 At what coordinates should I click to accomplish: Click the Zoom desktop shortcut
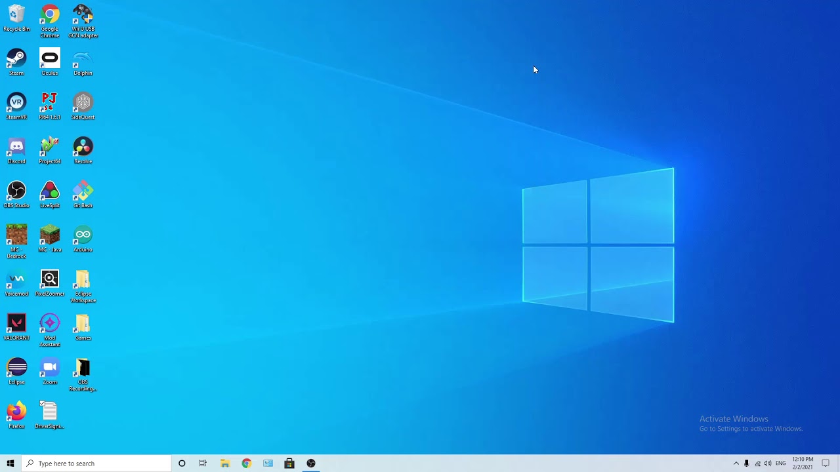[50, 371]
